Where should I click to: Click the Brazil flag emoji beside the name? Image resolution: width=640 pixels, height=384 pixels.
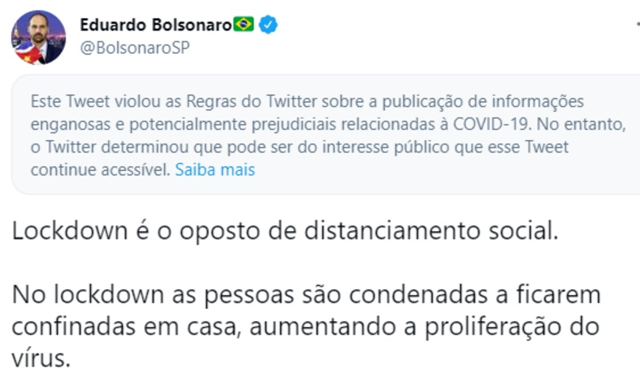(x=244, y=24)
